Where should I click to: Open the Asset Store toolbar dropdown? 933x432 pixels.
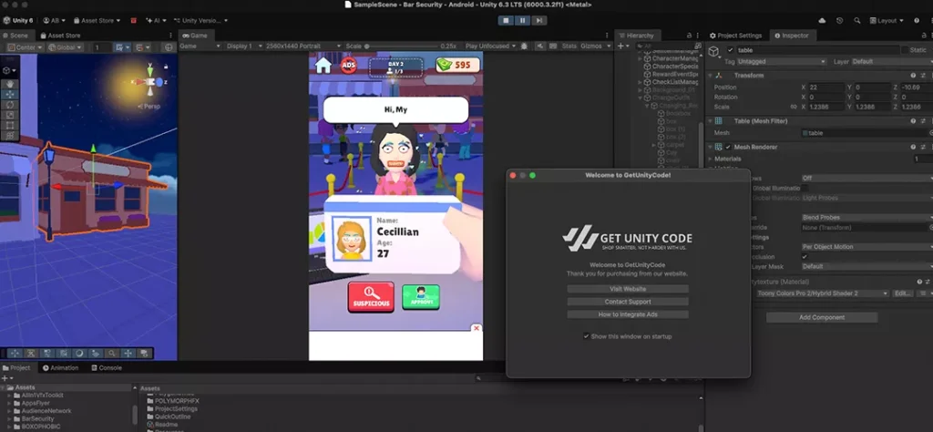(x=96, y=20)
